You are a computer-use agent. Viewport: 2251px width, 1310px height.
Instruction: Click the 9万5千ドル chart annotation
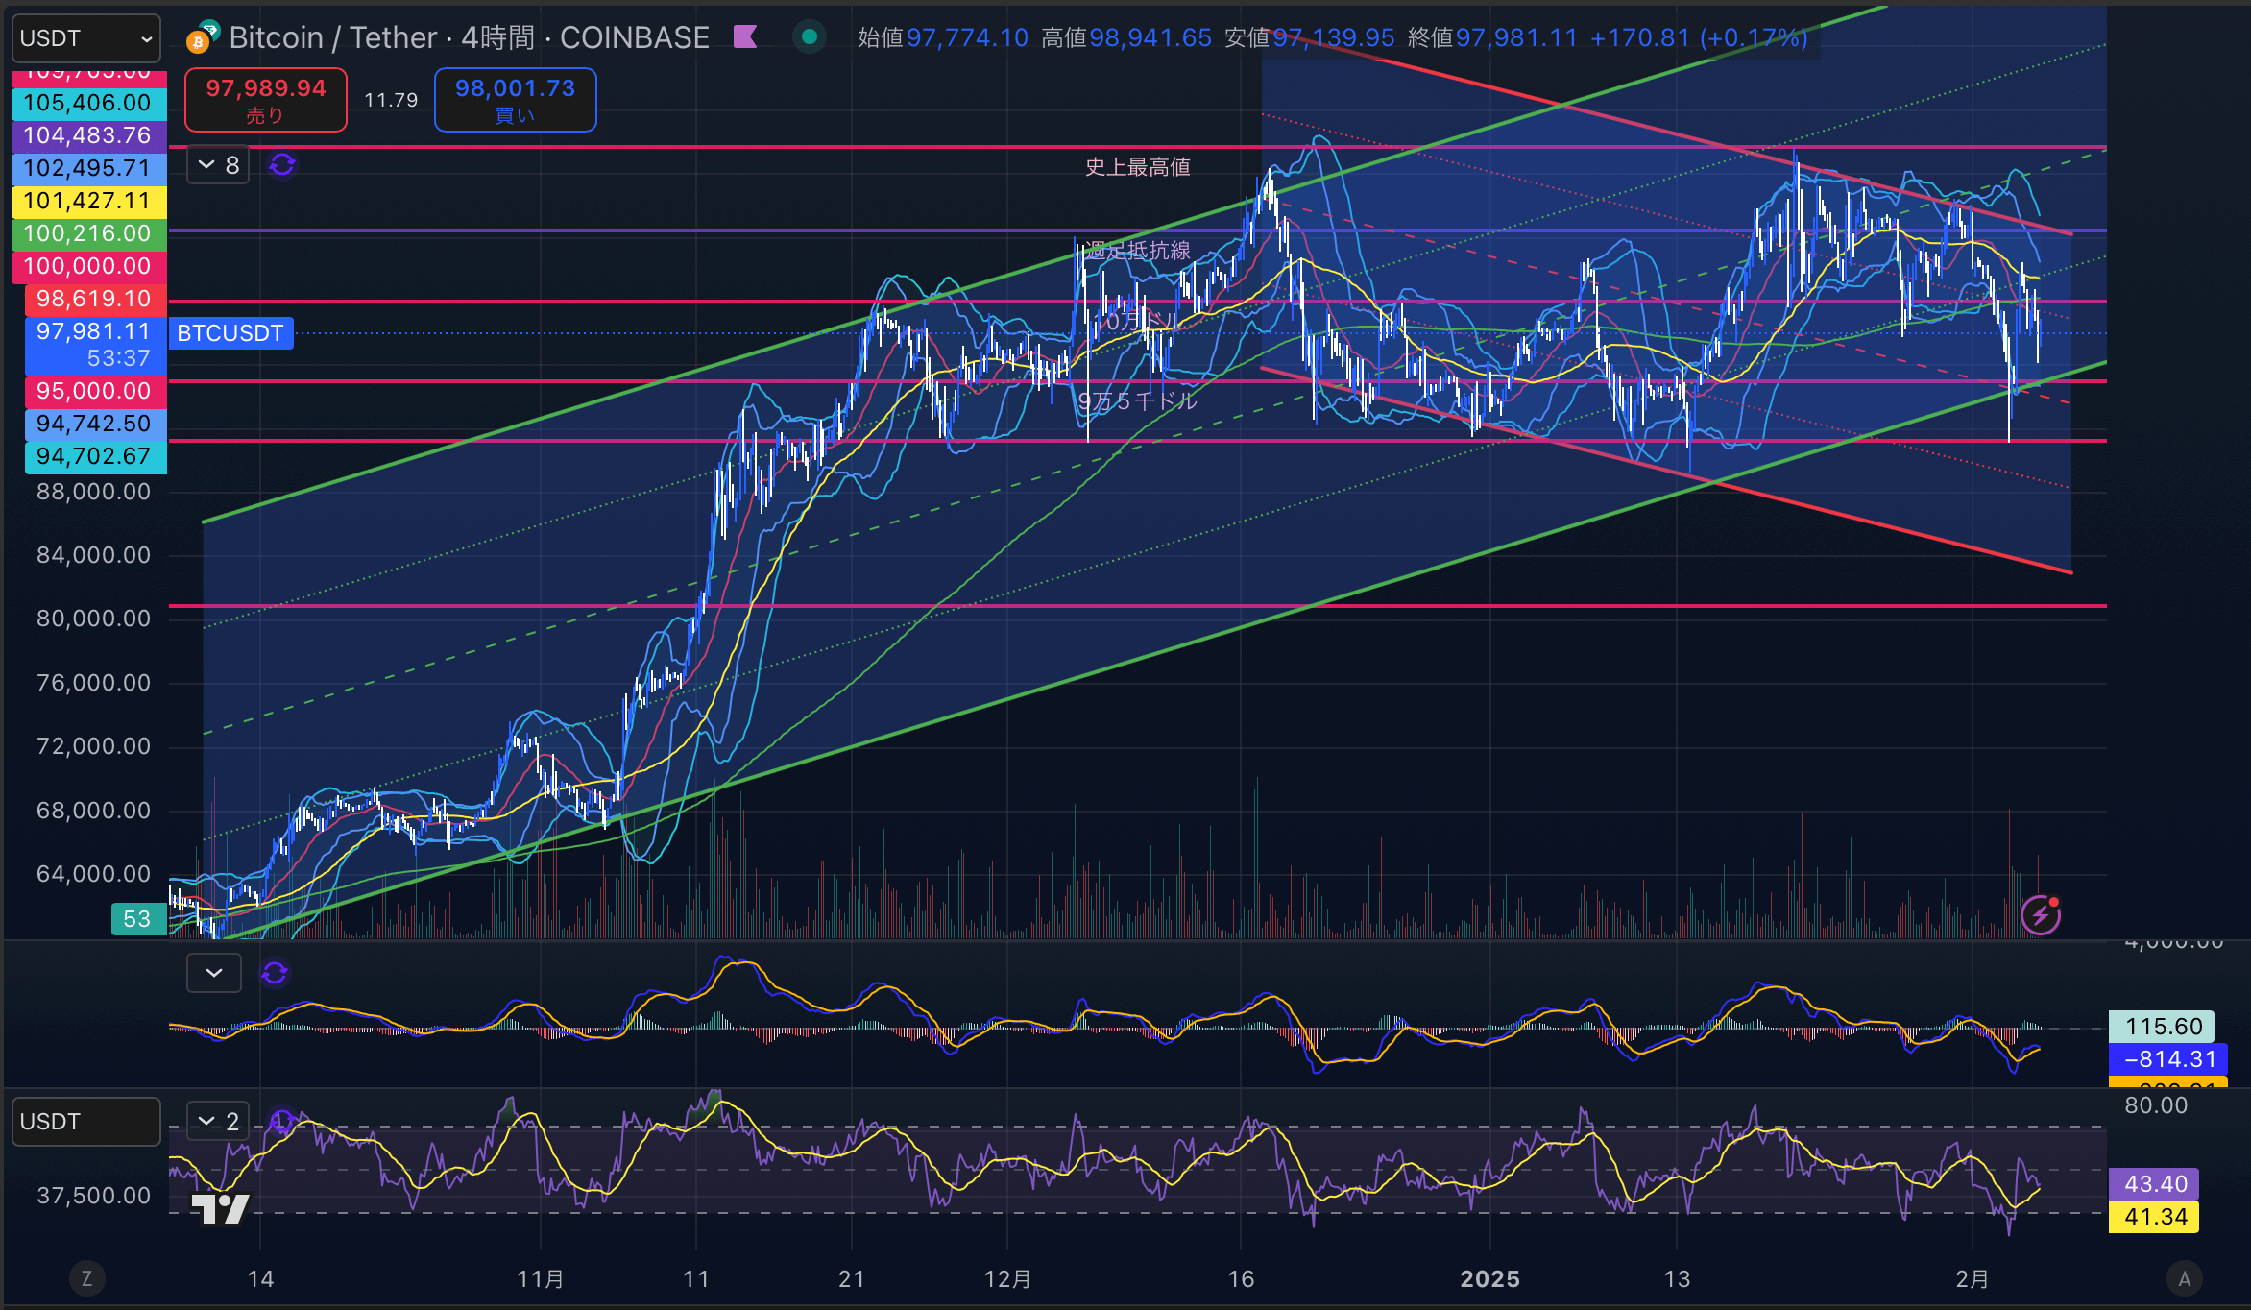tap(1137, 401)
